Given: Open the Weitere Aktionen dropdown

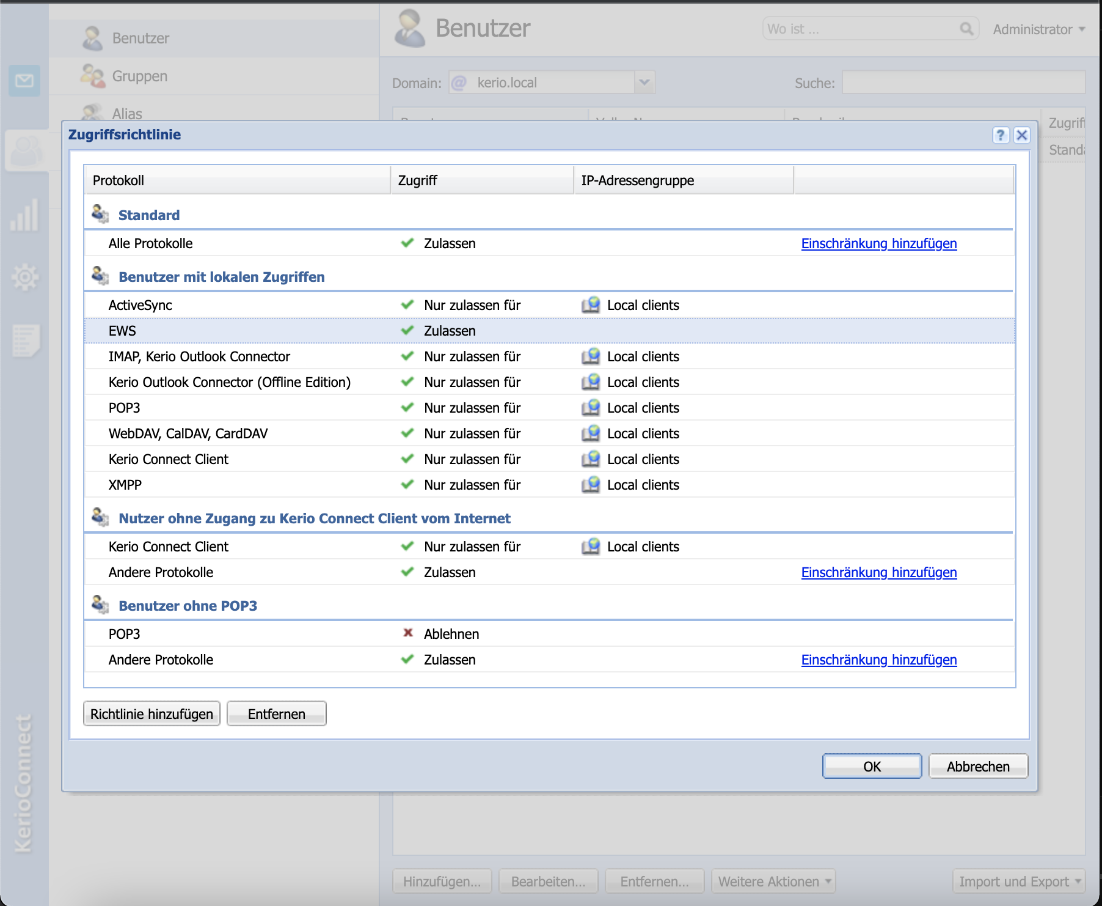Looking at the screenshot, I should point(773,882).
